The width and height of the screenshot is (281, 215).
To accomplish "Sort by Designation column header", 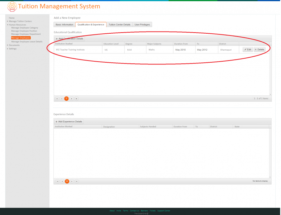I will [120, 126].
